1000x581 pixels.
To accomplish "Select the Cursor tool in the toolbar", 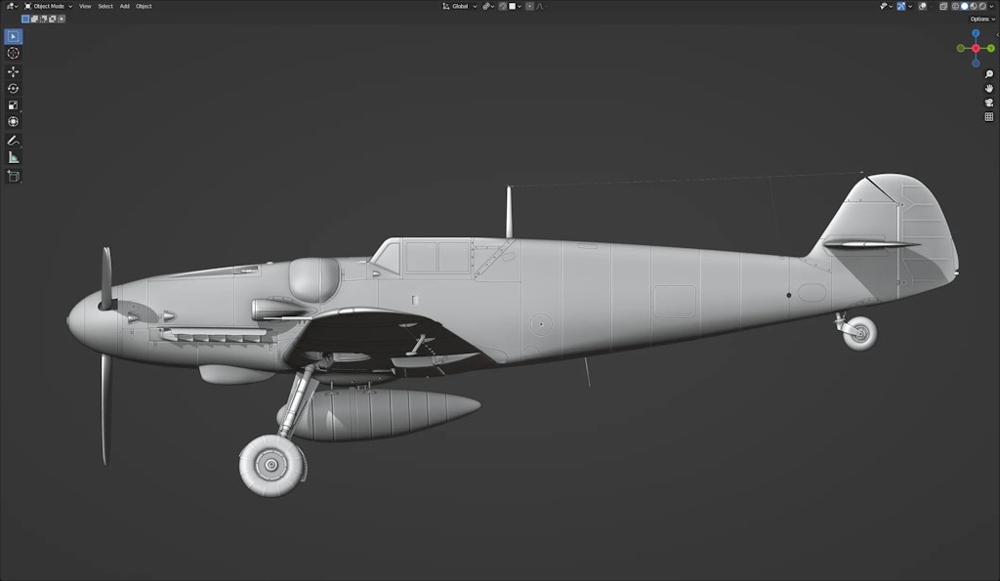I will point(13,53).
